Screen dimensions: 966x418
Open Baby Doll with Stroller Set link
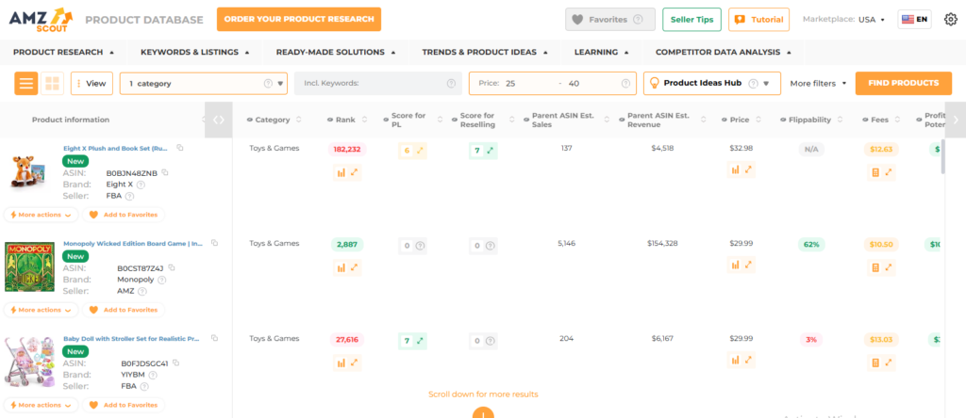(132, 339)
